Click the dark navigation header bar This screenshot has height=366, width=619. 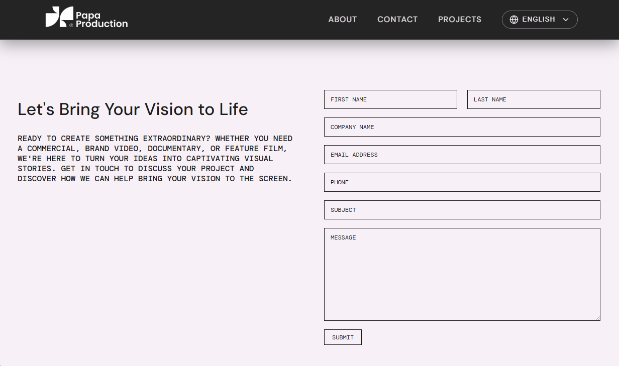click(x=226, y=20)
